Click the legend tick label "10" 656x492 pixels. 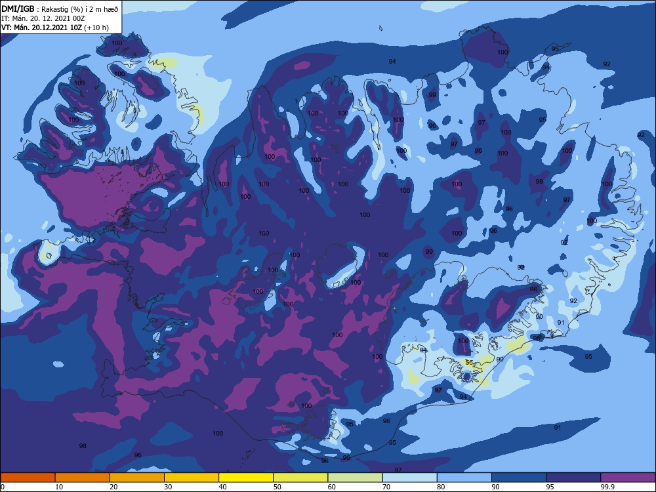pyautogui.click(x=59, y=487)
